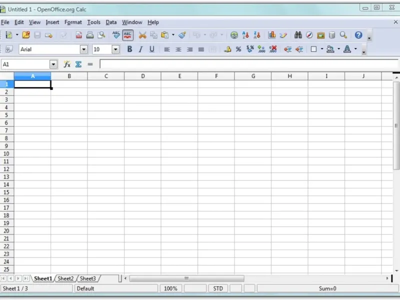
Task: Apply Currency number format icon
Action: [227, 49]
